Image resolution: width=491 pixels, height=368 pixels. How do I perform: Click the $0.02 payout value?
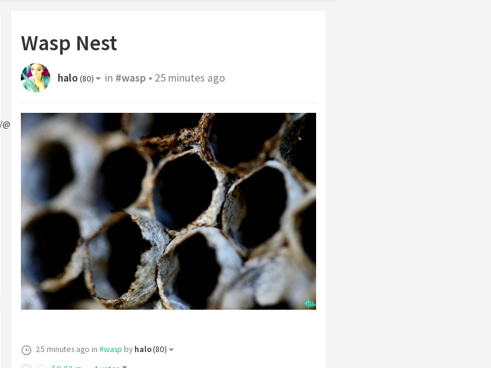coord(62,367)
